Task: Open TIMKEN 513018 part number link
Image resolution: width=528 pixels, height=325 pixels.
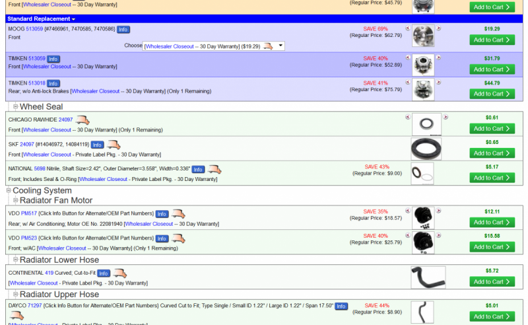Action: [x=37, y=83]
